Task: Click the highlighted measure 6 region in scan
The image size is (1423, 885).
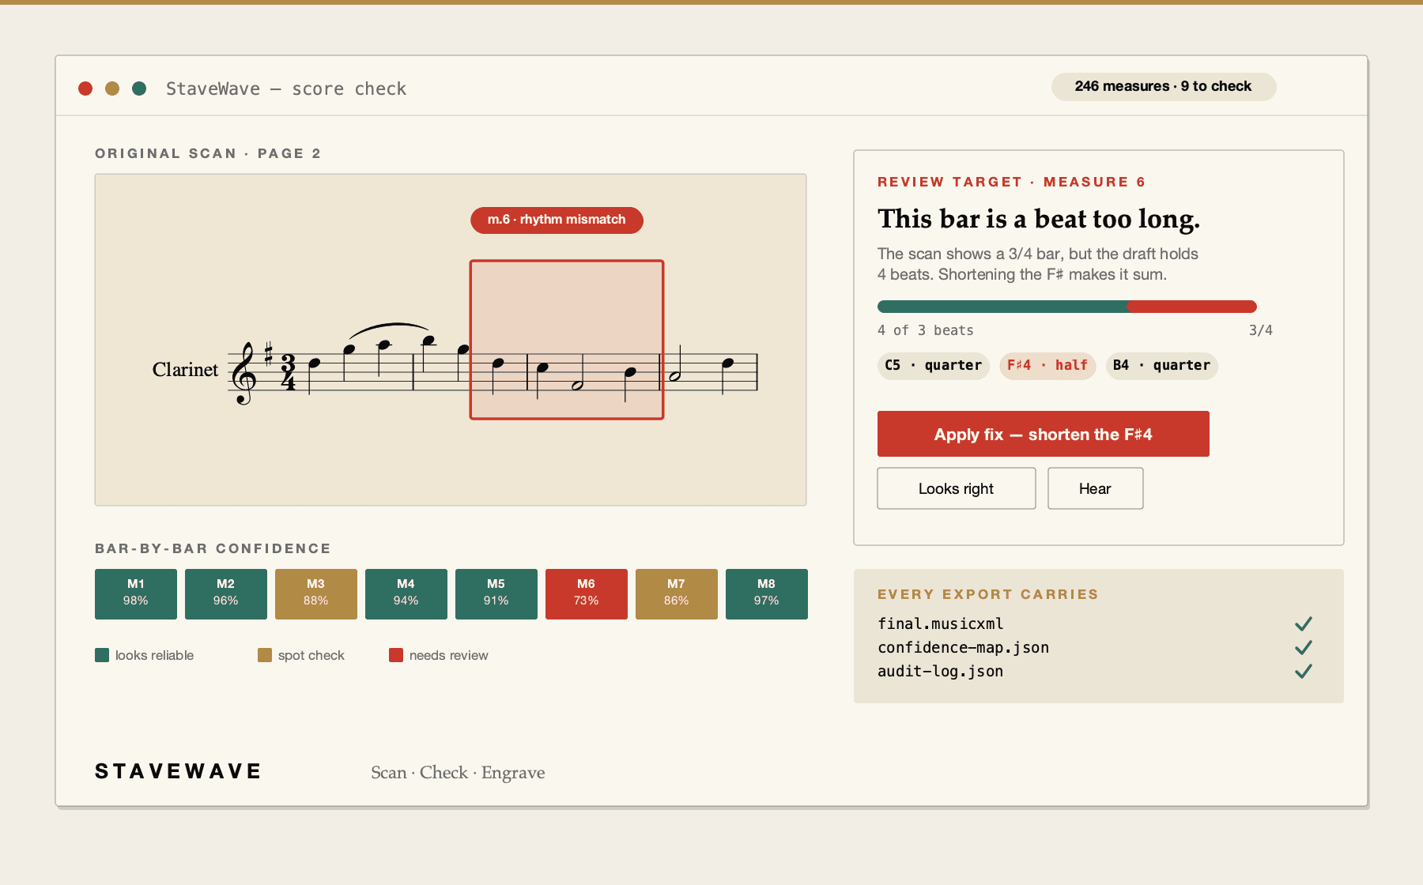Action: [x=567, y=340]
